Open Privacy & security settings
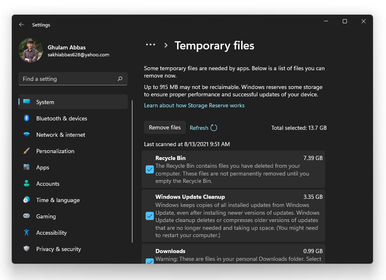 [73, 249]
